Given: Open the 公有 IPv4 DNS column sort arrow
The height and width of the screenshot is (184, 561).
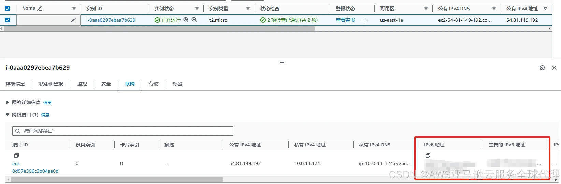Looking at the screenshot, I should click(x=494, y=9).
